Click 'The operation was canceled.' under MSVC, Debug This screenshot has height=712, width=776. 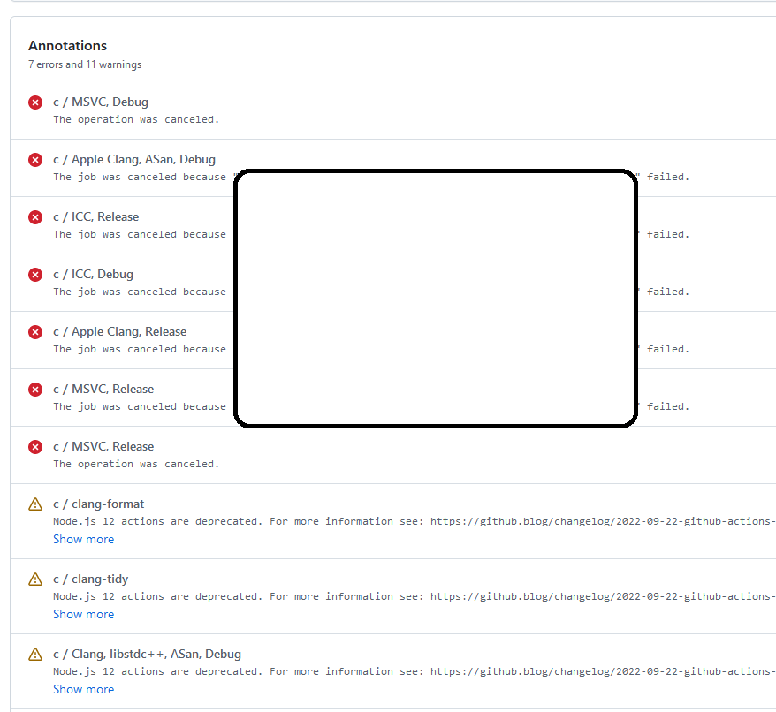click(136, 119)
